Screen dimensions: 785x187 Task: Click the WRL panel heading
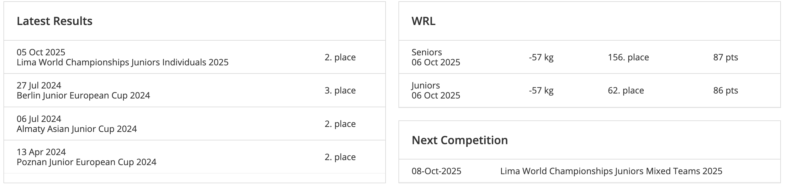tap(423, 21)
